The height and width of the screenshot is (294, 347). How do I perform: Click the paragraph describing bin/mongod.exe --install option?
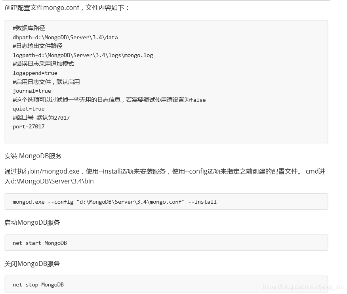165,176
